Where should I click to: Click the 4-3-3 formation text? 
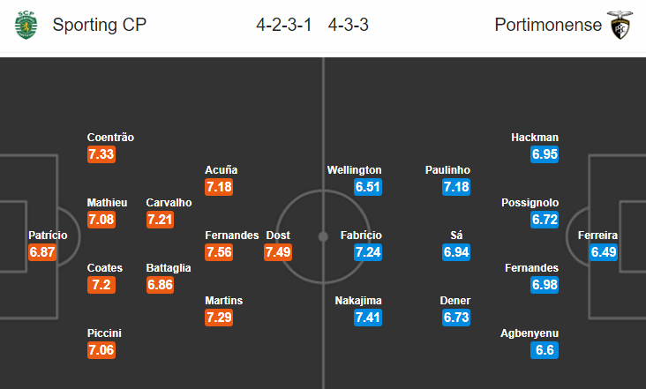click(x=348, y=25)
